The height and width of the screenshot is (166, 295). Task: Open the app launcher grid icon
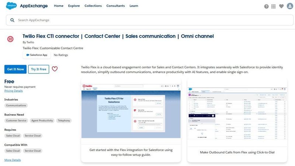pyautogui.click(x=273, y=7)
